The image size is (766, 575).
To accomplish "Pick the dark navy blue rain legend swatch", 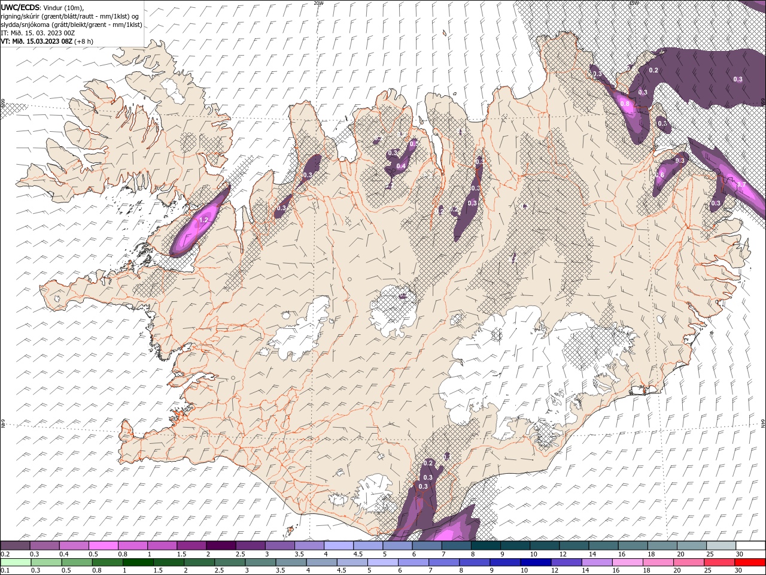I will pos(535,562).
